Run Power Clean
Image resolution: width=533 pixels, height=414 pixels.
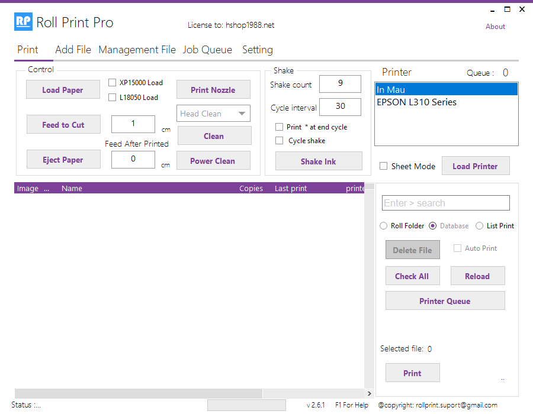(213, 161)
